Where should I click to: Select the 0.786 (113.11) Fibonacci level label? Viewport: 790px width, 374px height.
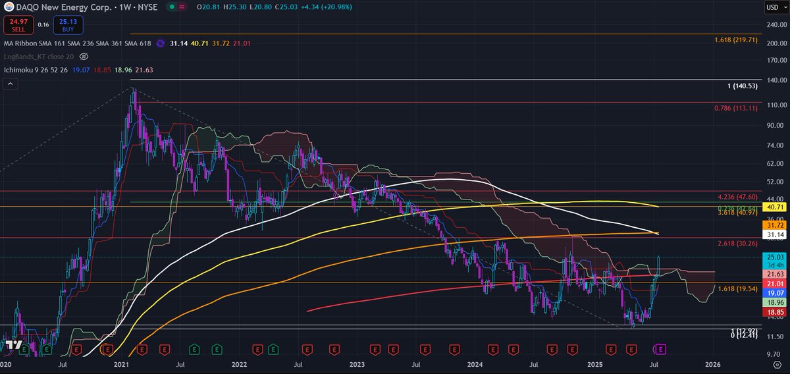pyautogui.click(x=736, y=109)
